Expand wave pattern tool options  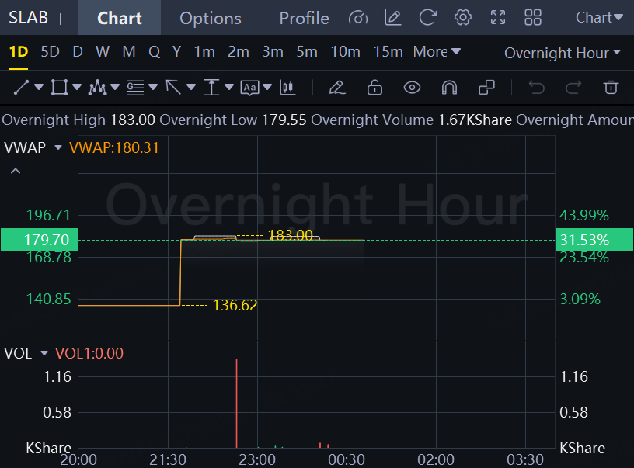tap(115, 87)
